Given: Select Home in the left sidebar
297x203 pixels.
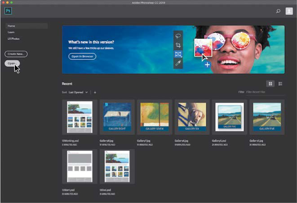Looking at the screenshot, I should click(x=27, y=26).
